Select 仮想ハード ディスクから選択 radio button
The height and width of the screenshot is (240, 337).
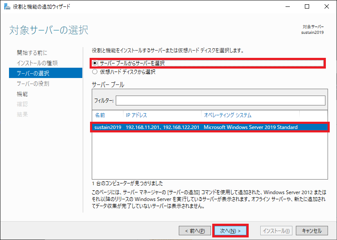(95, 72)
